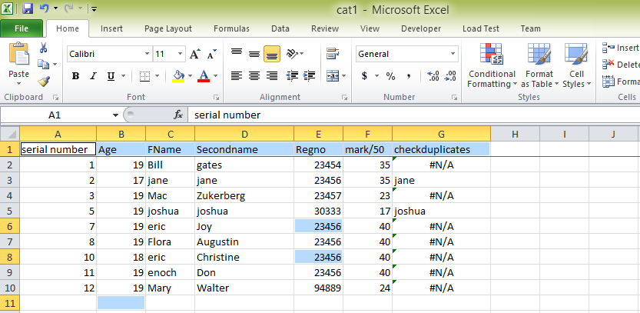Apply the Comma Style icon
The height and width of the screenshot is (313, 640).
(x=409, y=76)
